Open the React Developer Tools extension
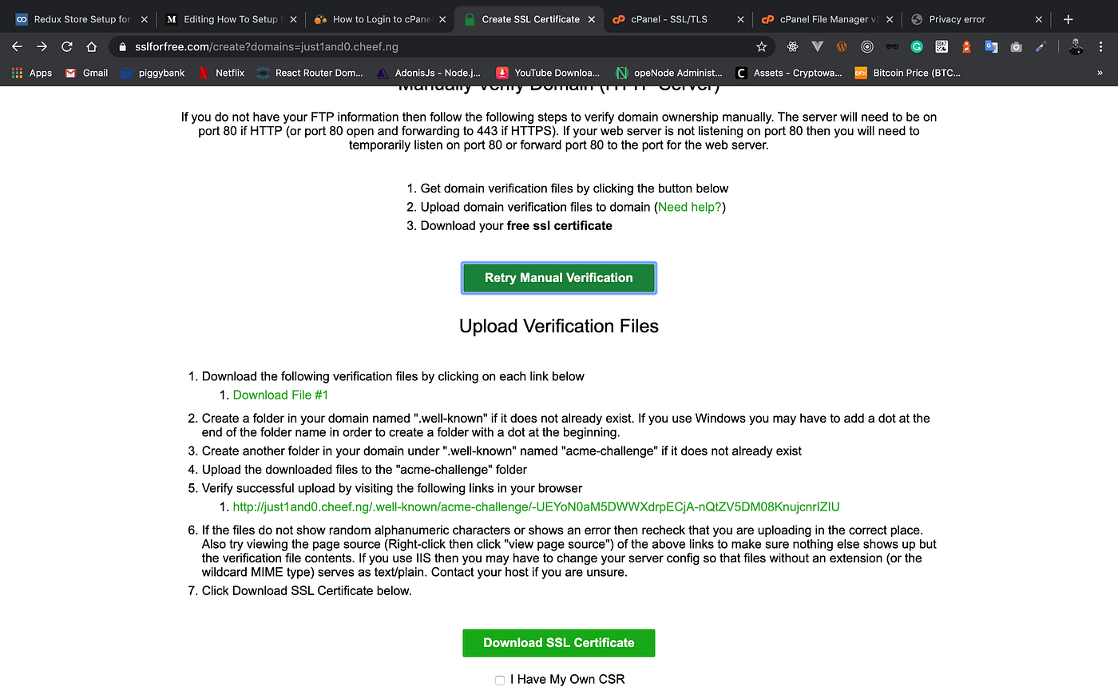 pos(792,46)
